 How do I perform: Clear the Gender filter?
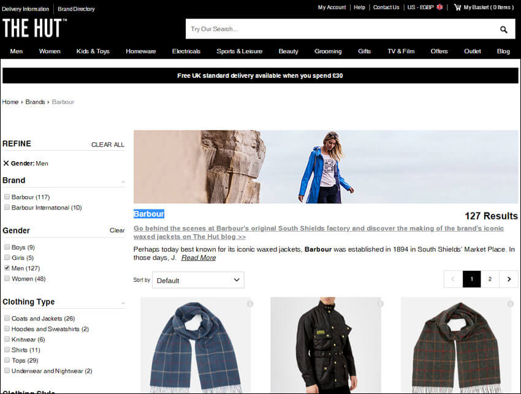tap(117, 230)
